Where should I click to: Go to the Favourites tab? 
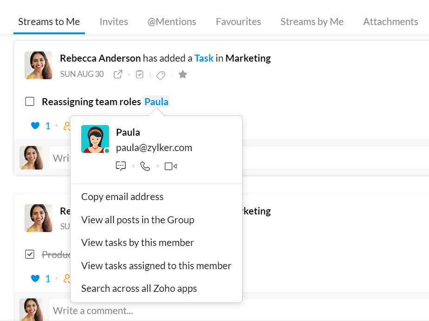(x=238, y=22)
